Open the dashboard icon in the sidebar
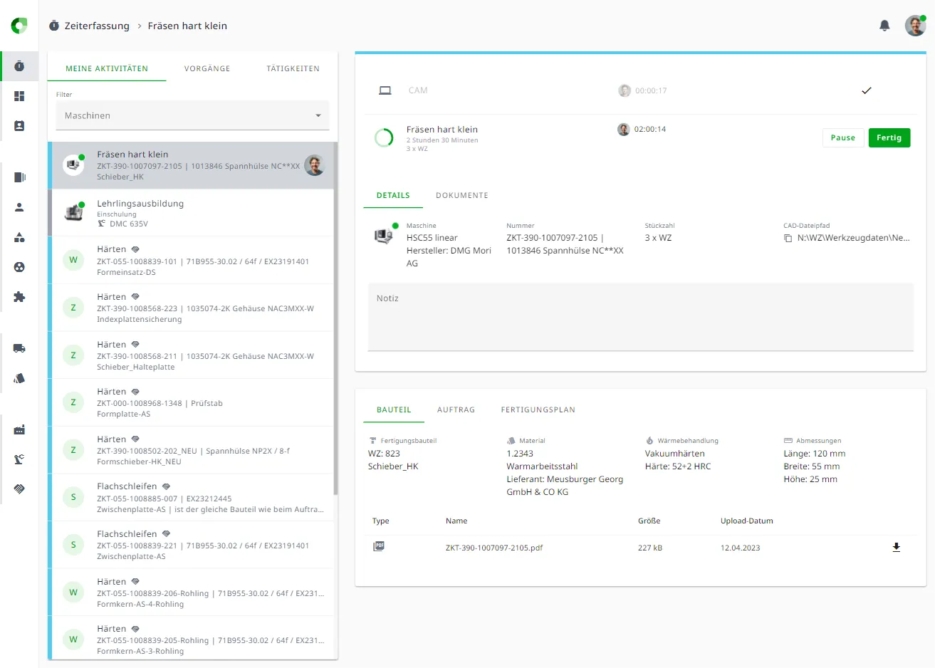The height and width of the screenshot is (668, 935). 19,96
